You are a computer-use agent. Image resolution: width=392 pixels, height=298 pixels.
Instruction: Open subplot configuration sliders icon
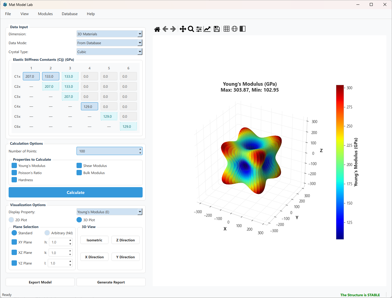click(x=199, y=29)
